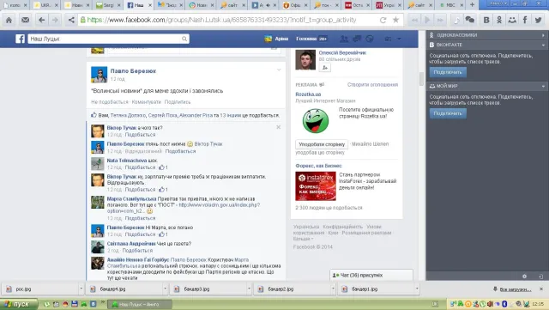Click the browser home icon
549x310 pixels.
click(9, 20)
